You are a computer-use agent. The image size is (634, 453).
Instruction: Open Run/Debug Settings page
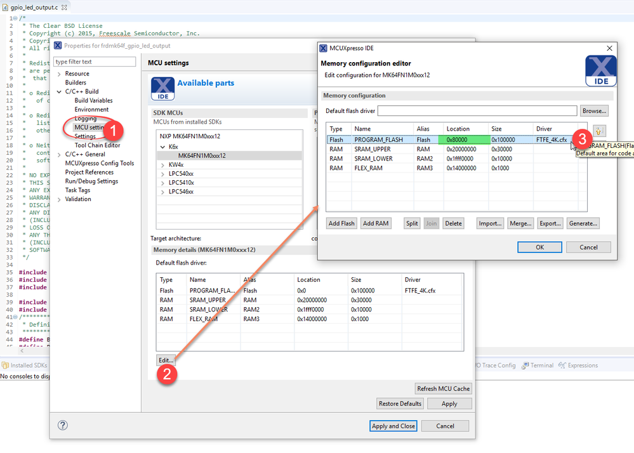tap(91, 181)
